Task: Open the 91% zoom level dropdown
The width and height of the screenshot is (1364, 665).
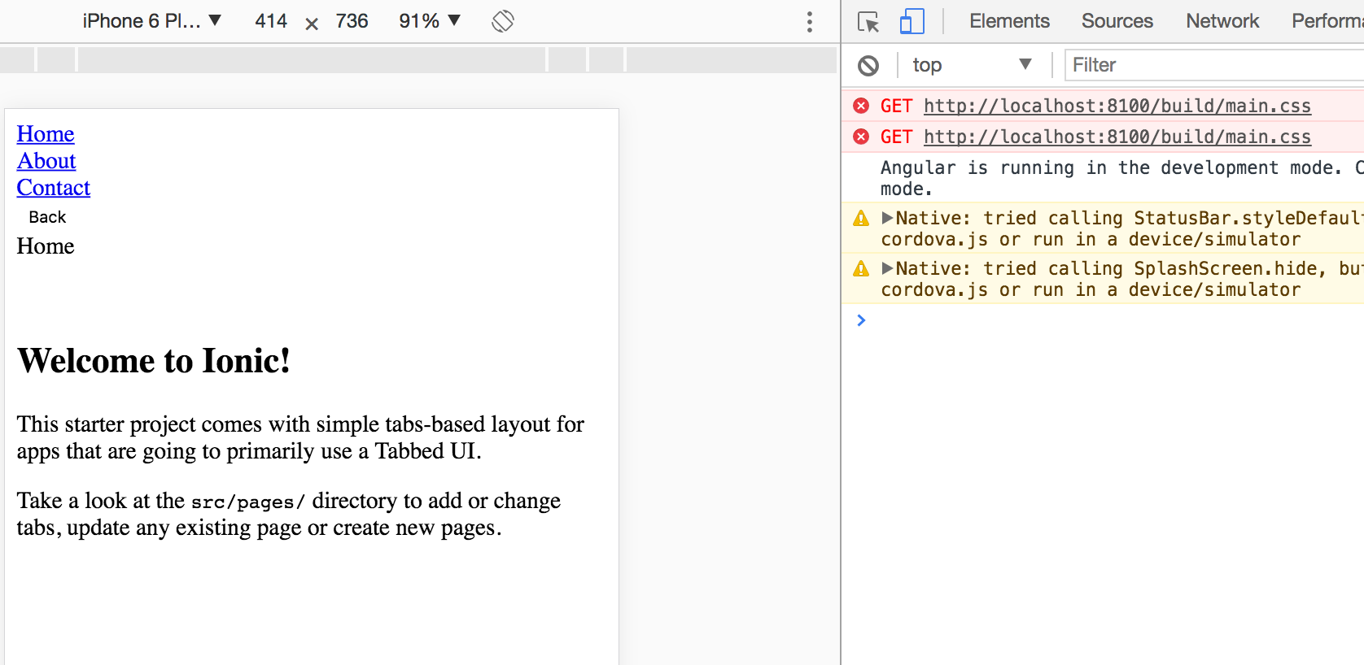Action: point(430,21)
